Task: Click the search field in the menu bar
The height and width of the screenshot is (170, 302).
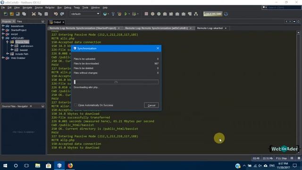Action: point(284,8)
